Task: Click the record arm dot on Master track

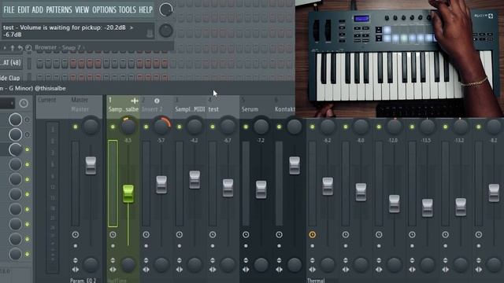Action: 76,246
